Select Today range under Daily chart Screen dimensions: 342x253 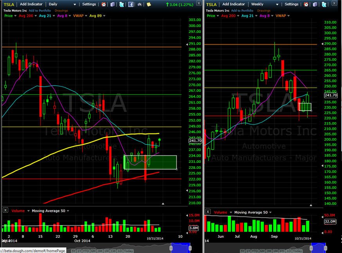[x=128, y=251]
